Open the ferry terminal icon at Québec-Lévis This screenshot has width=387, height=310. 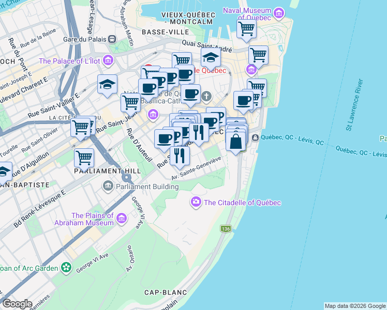click(255, 137)
